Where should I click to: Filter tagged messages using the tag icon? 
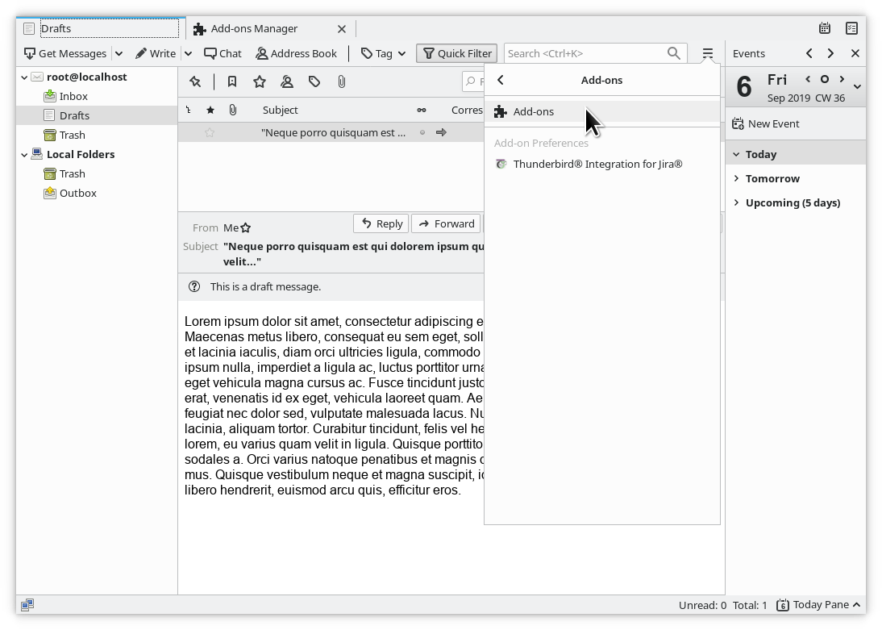click(x=314, y=81)
